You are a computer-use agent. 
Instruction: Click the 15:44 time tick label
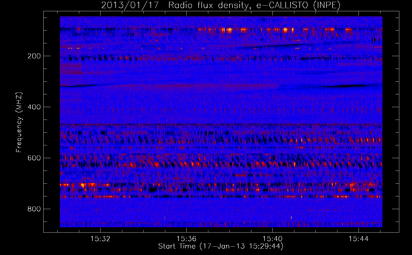coord(359,239)
